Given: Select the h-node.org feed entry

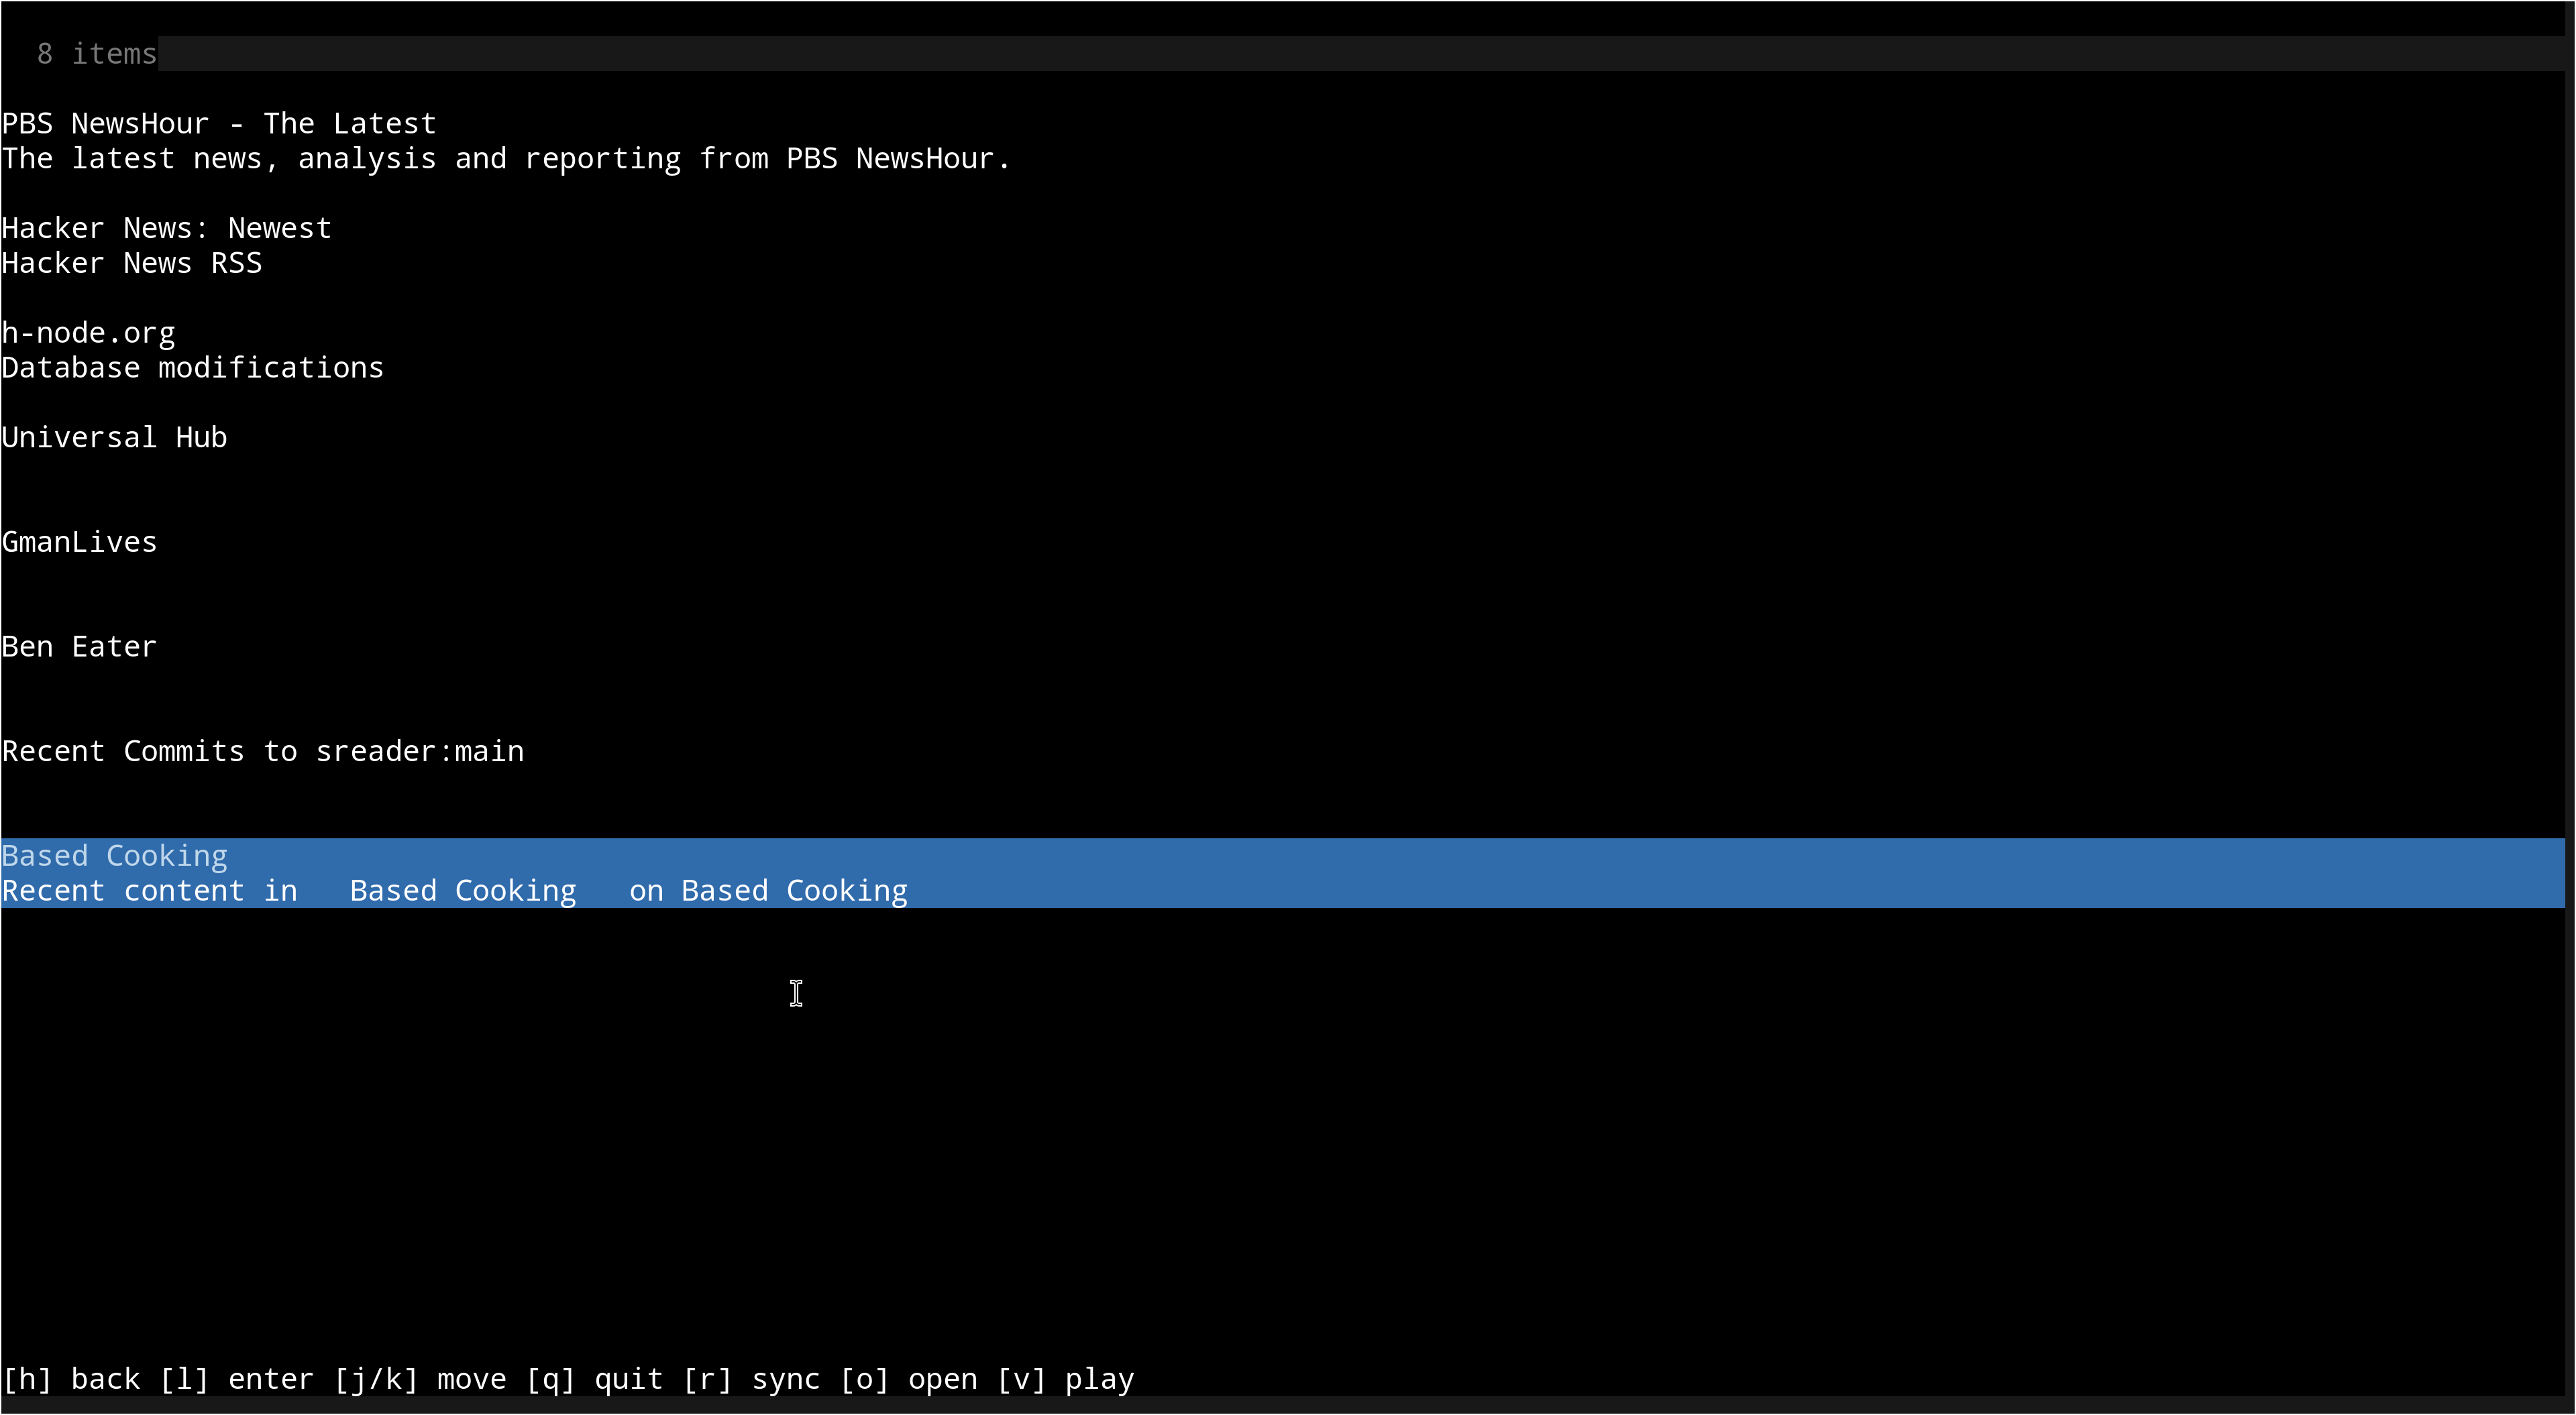Looking at the screenshot, I should point(88,333).
